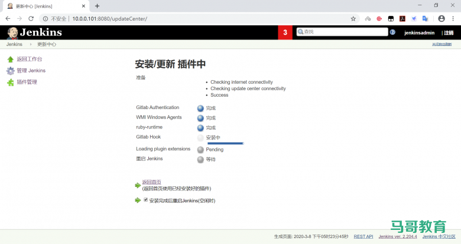Viewport: 461px width, 244px height.
Task: Click the 更新中心 breadcrumb link
Action: tap(47, 44)
